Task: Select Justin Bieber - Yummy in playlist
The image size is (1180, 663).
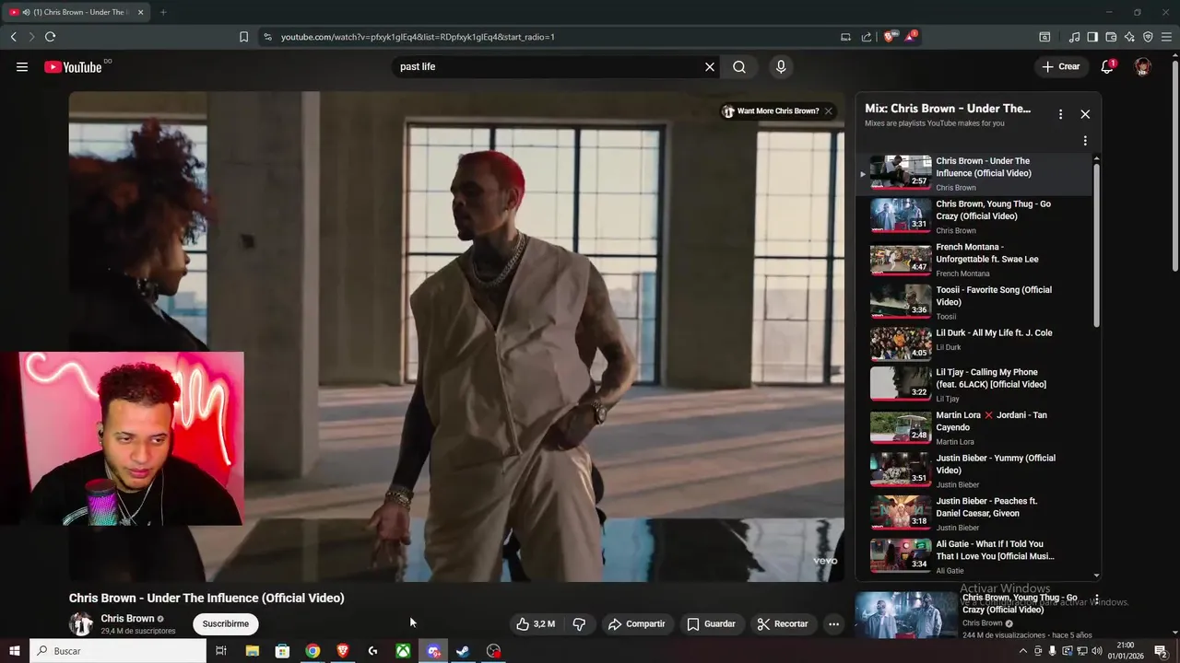Action: (973, 471)
